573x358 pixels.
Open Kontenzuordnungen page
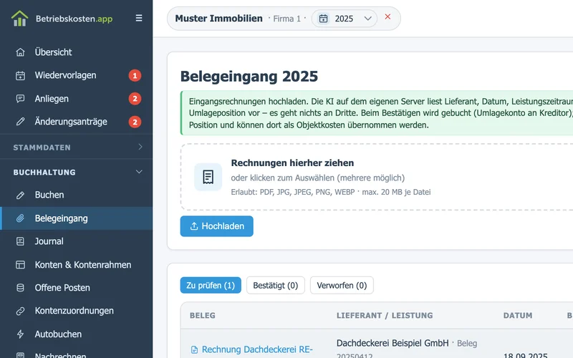coord(74,311)
